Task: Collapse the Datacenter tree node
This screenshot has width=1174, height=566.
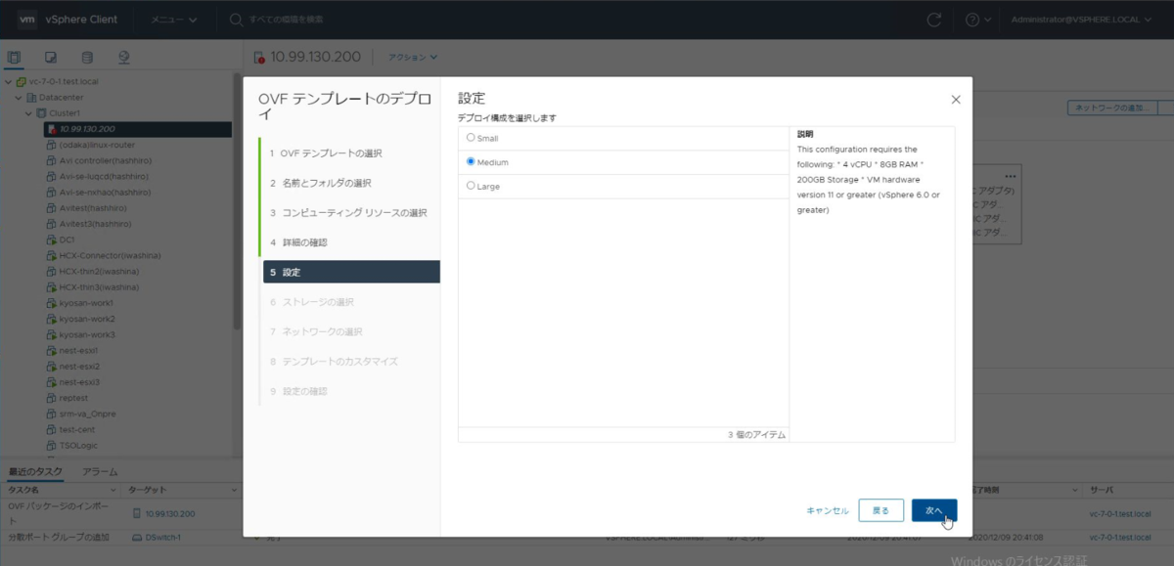Action: point(19,97)
